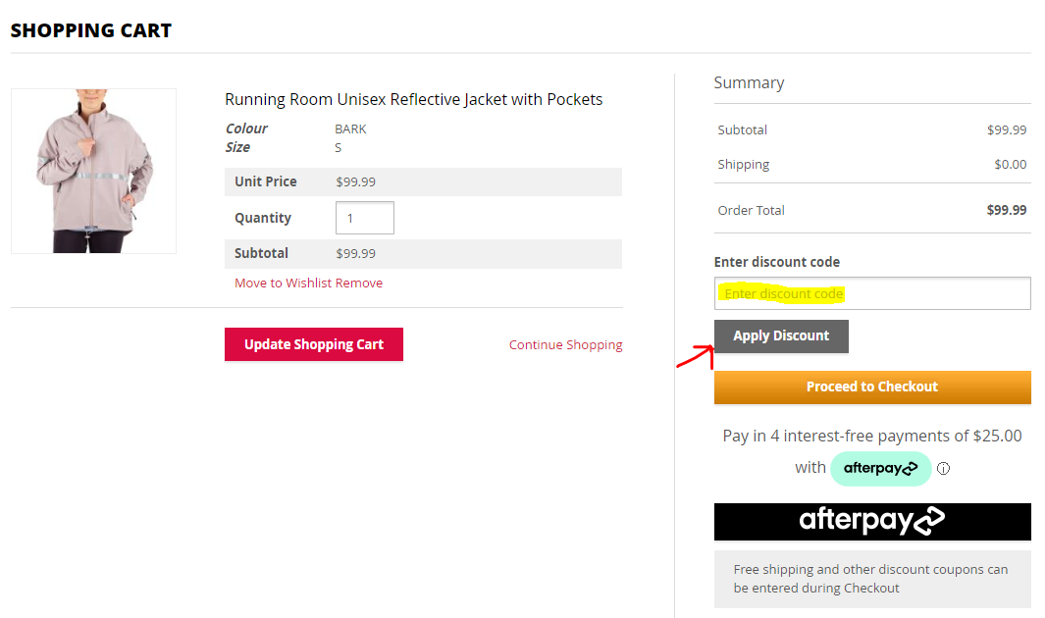Click the Shipping row in Summary
Screen dimensions: 1045x618
[x=872, y=165]
